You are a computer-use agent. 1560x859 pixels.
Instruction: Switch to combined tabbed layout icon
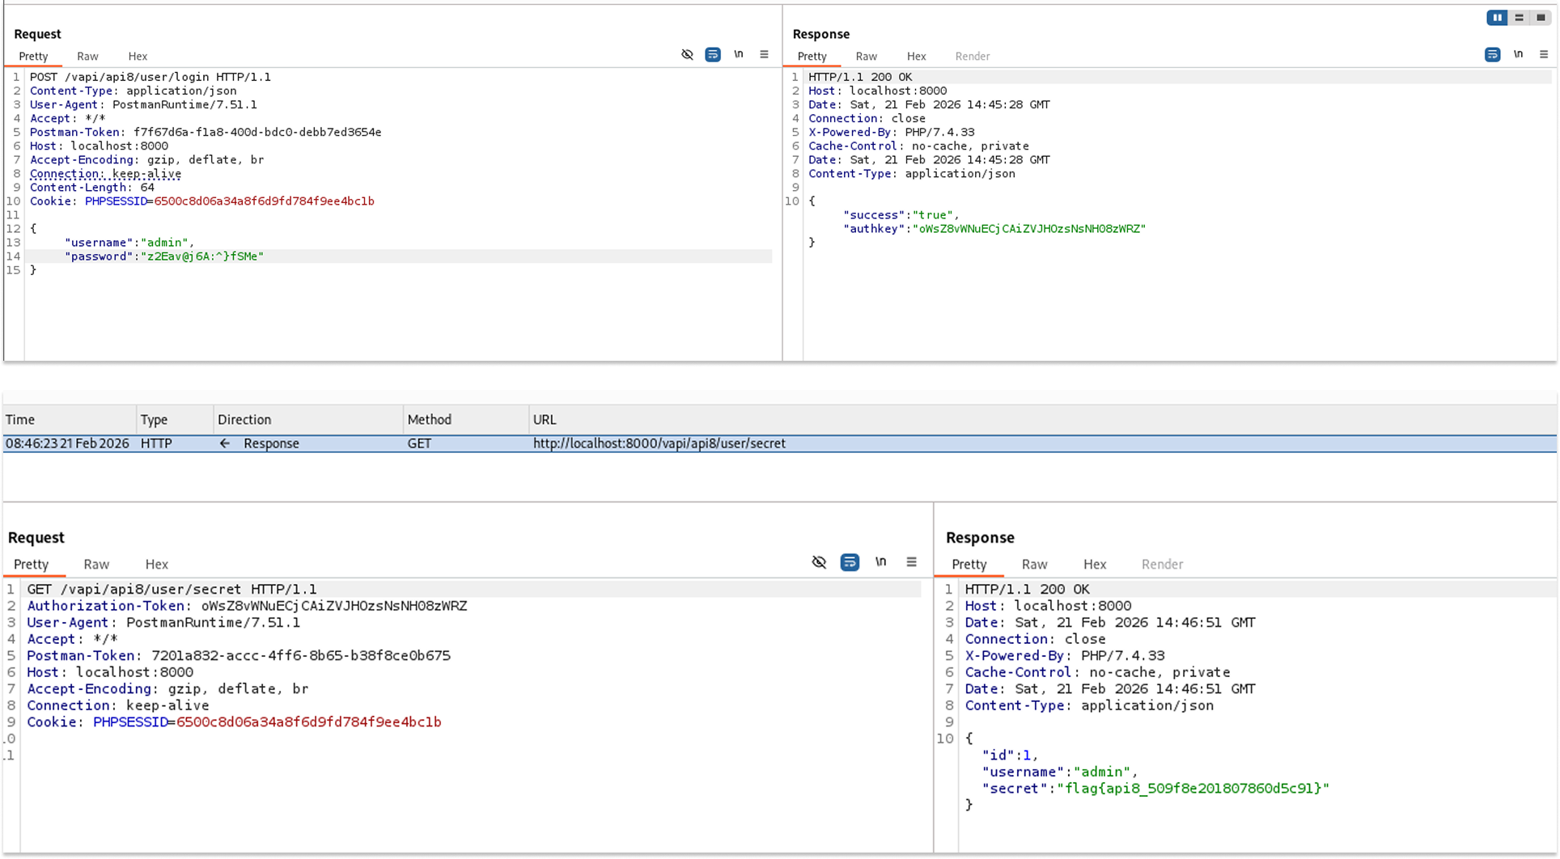click(x=1541, y=18)
